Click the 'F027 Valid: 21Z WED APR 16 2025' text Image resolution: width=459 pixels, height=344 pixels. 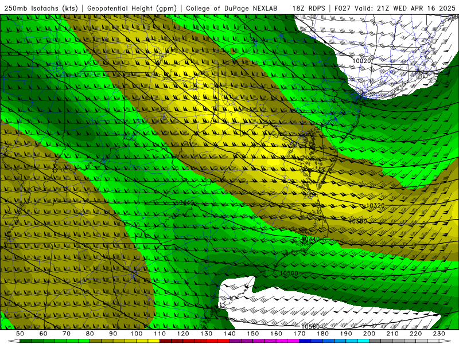[395, 8]
